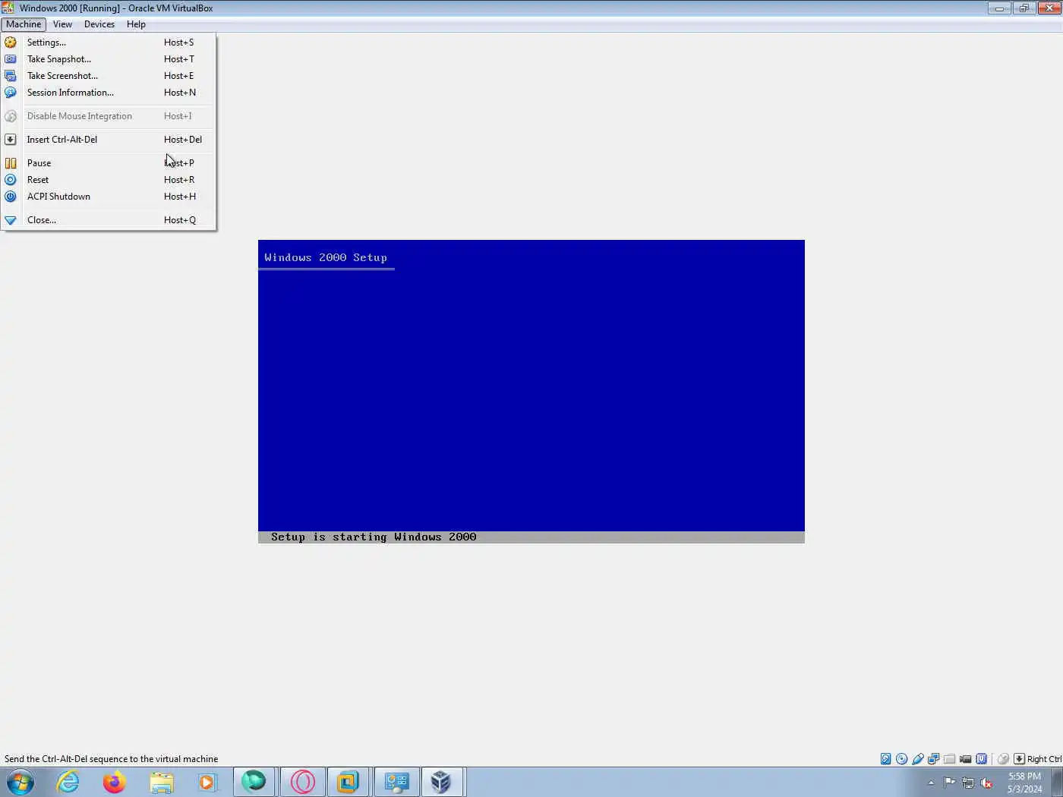Click the Show desktop strip
Viewport: 1063px width, 797px height.
[x=1057, y=782]
